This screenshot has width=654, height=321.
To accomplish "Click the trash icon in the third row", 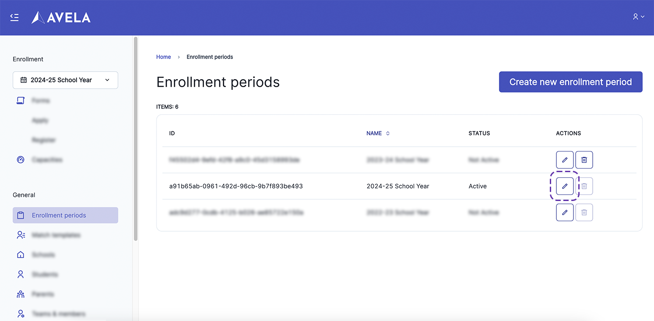I will point(584,212).
